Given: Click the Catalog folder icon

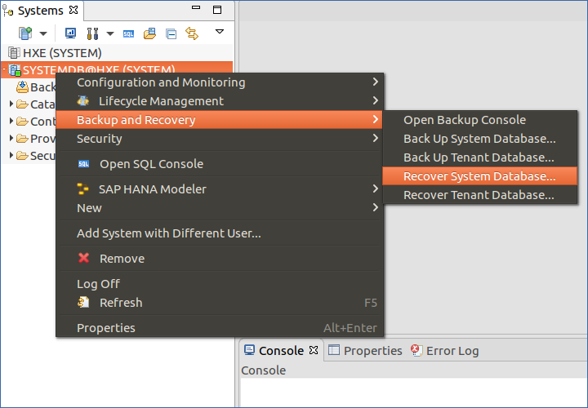Looking at the screenshot, I should [x=23, y=104].
